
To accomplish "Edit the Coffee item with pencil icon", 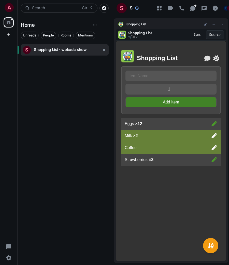I will click(x=214, y=148).
